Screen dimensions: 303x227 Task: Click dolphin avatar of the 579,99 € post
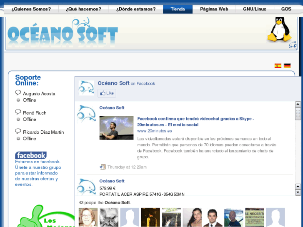pyautogui.click(x=86, y=187)
